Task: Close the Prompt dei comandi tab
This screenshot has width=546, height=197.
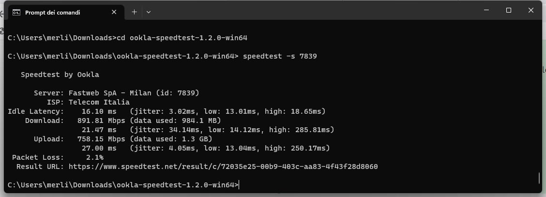Action: [x=114, y=12]
